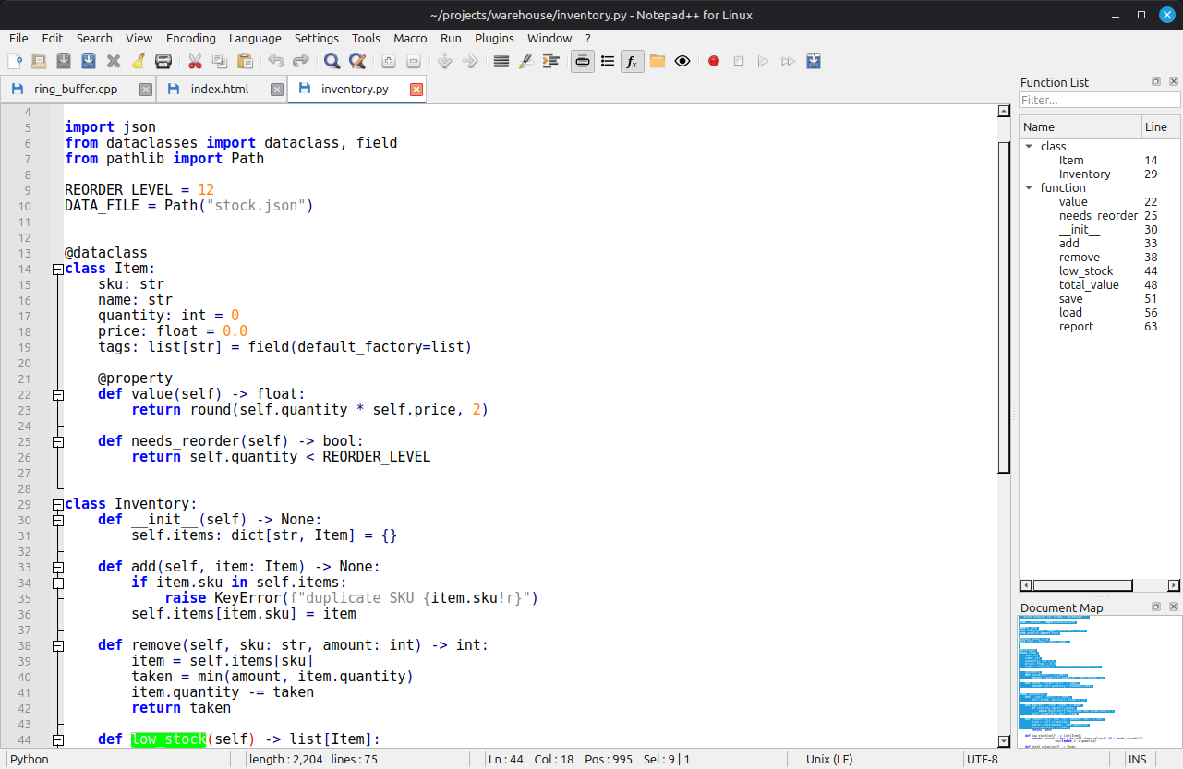
Task: Toggle file monitoring eye icon
Action: pos(682,61)
